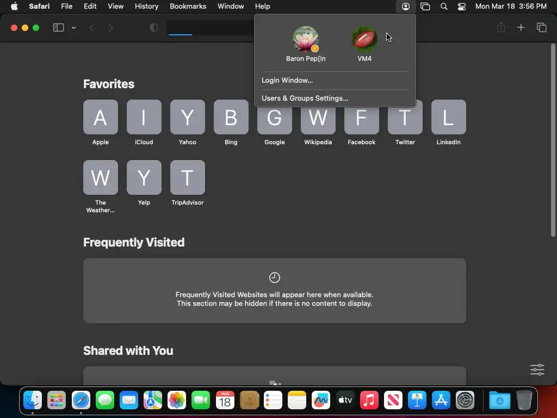This screenshot has width=557, height=418.
Task: Open the Apple menu
Action: coord(14,7)
